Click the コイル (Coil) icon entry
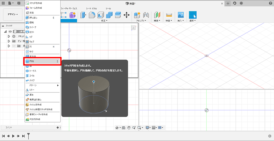 pyautogui.click(x=27, y=76)
